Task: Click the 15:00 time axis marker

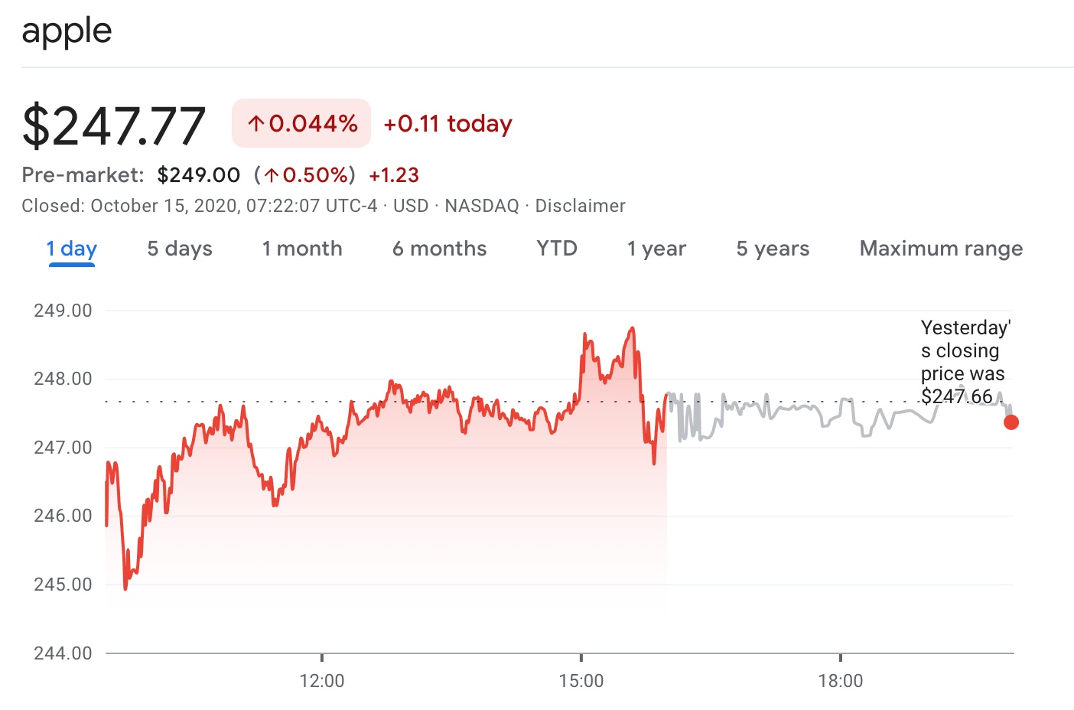Action: 581,680
